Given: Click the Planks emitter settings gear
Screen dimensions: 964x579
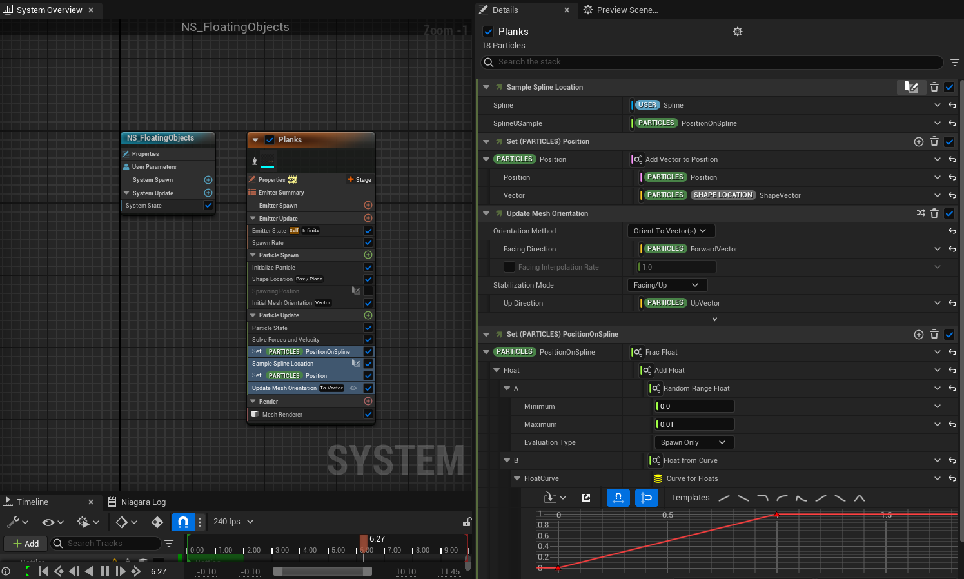Looking at the screenshot, I should point(738,32).
